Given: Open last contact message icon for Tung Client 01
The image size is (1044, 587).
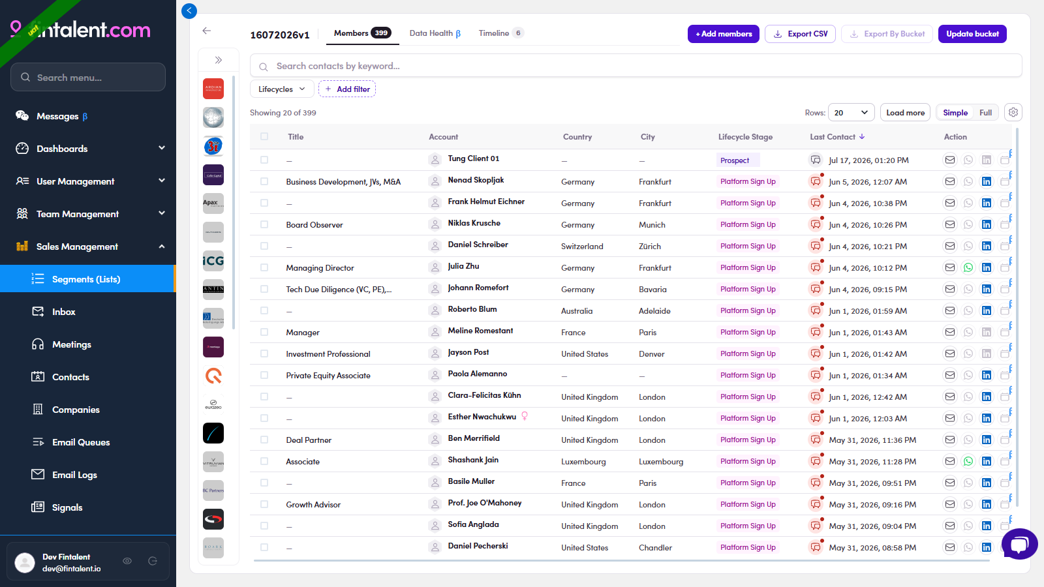Looking at the screenshot, I should click(816, 160).
